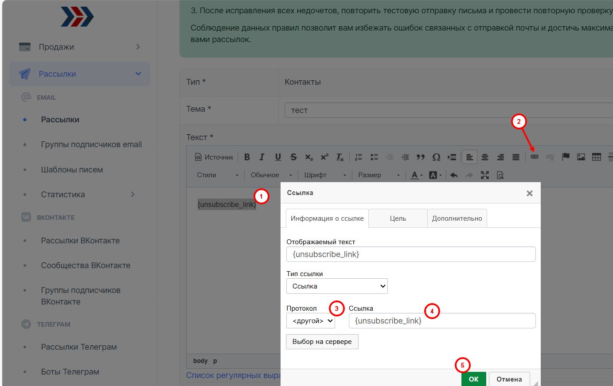Open Сообщества ВКонтакте menu item

[86, 265]
